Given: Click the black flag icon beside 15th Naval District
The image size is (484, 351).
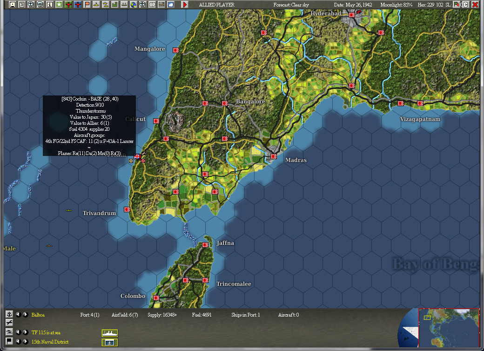Looking at the screenshot, I should 9,341.
